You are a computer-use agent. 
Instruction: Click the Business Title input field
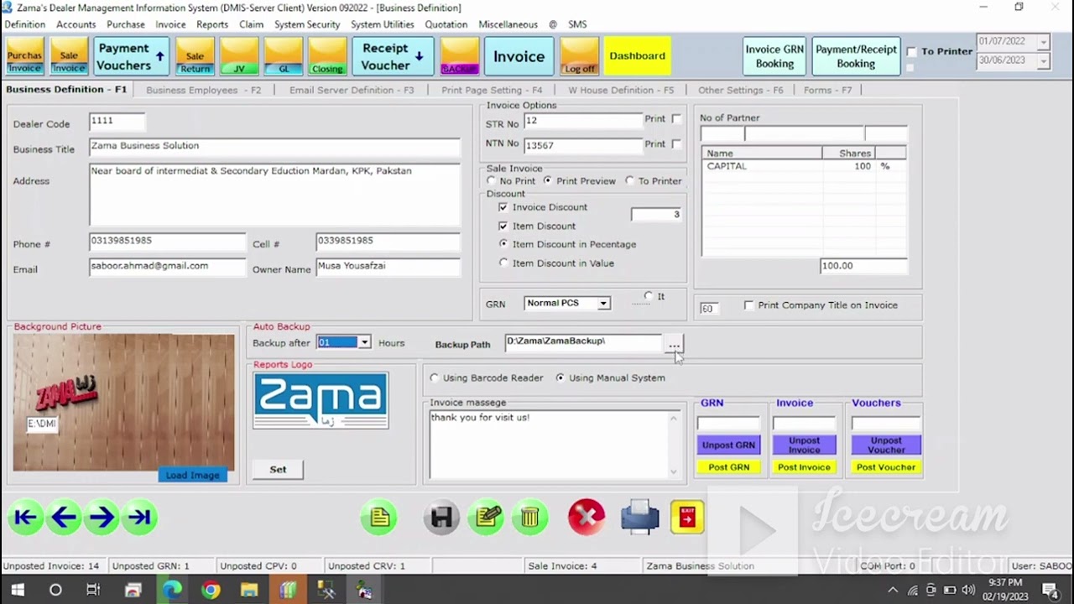click(274, 147)
